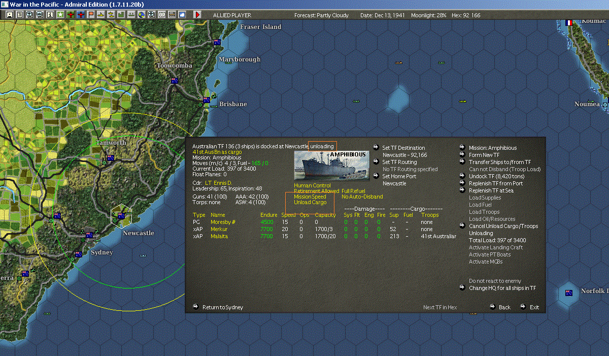Select the Maryborough base flag on map
609x356 pixels.
(217, 42)
